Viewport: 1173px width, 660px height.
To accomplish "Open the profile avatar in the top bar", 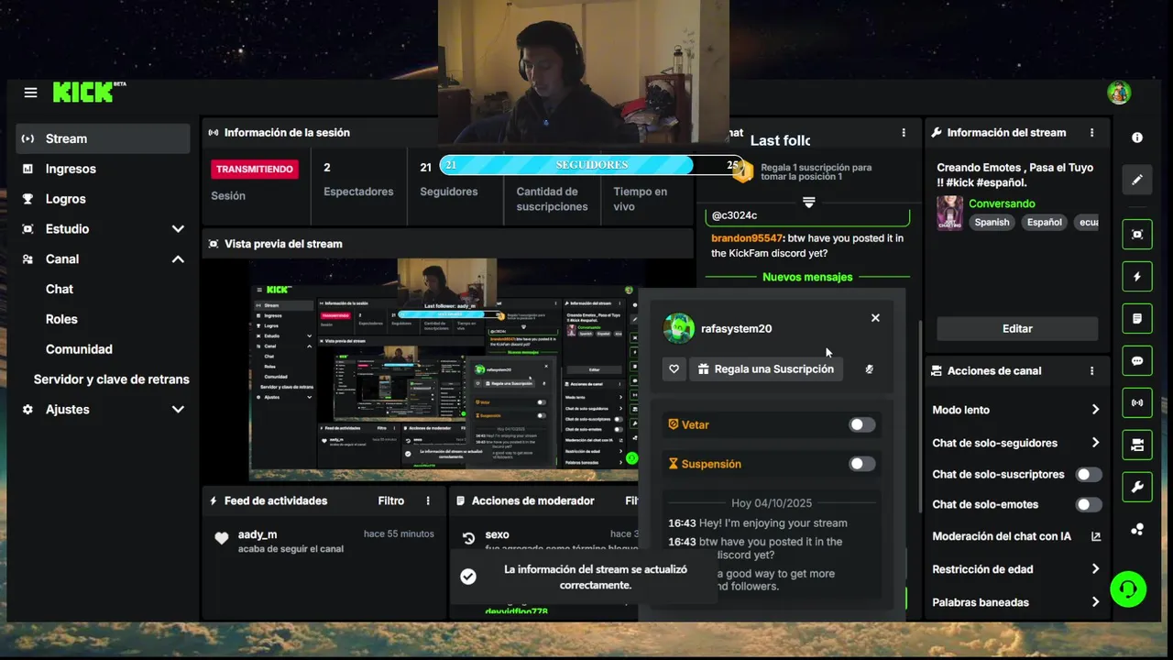I will pos(1118,93).
